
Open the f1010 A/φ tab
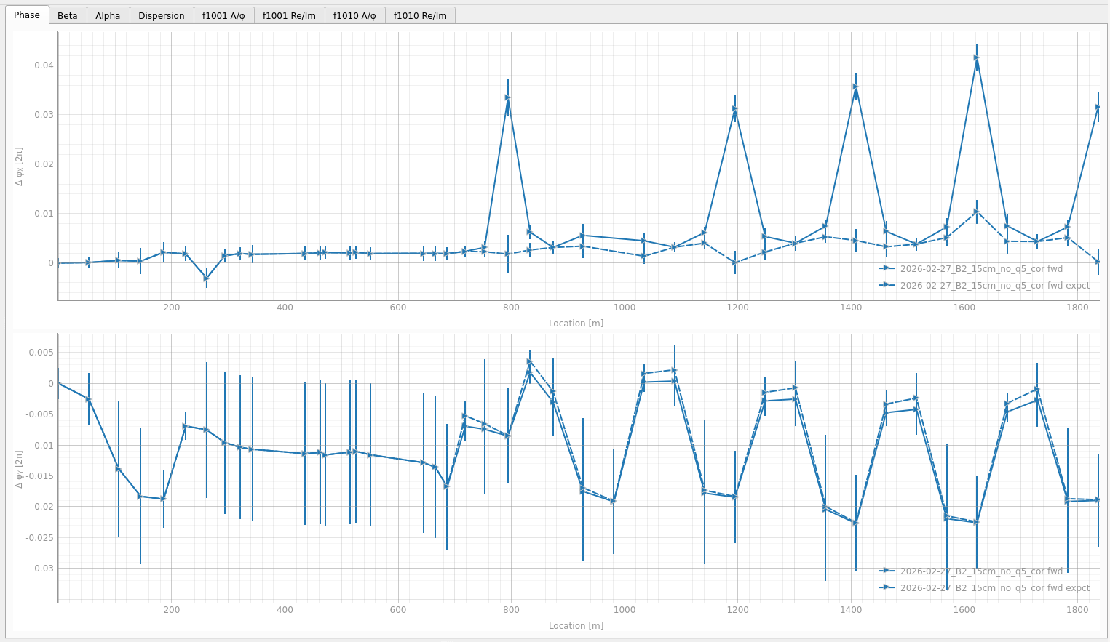[x=355, y=15]
